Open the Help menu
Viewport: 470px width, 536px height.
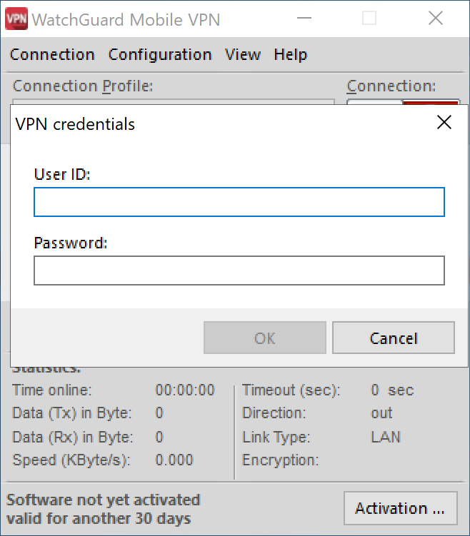pos(291,55)
